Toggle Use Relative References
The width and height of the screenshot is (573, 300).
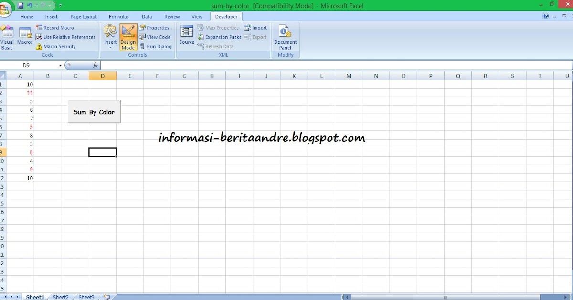click(x=65, y=37)
